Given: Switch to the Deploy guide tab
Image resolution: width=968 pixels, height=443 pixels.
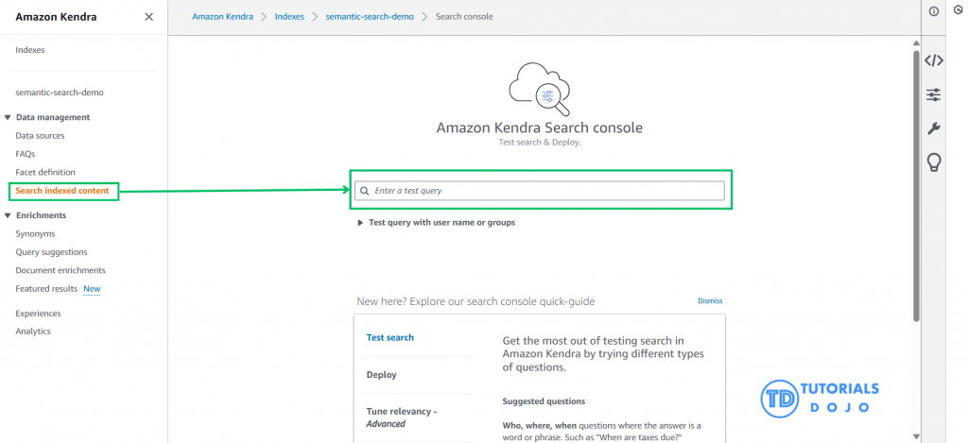Looking at the screenshot, I should click(382, 375).
